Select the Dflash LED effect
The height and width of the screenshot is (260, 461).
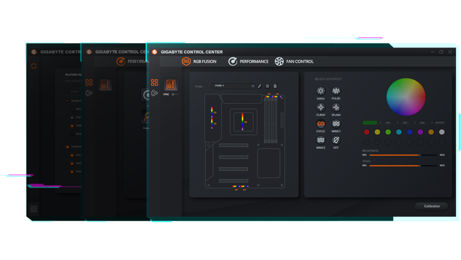[x=336, y=107]
